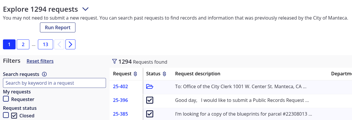The height and width of the screenshot is (120, 352).
Task: Toggle the Requester checkbox
Action: pyautogui.click(x=6, y=99)
